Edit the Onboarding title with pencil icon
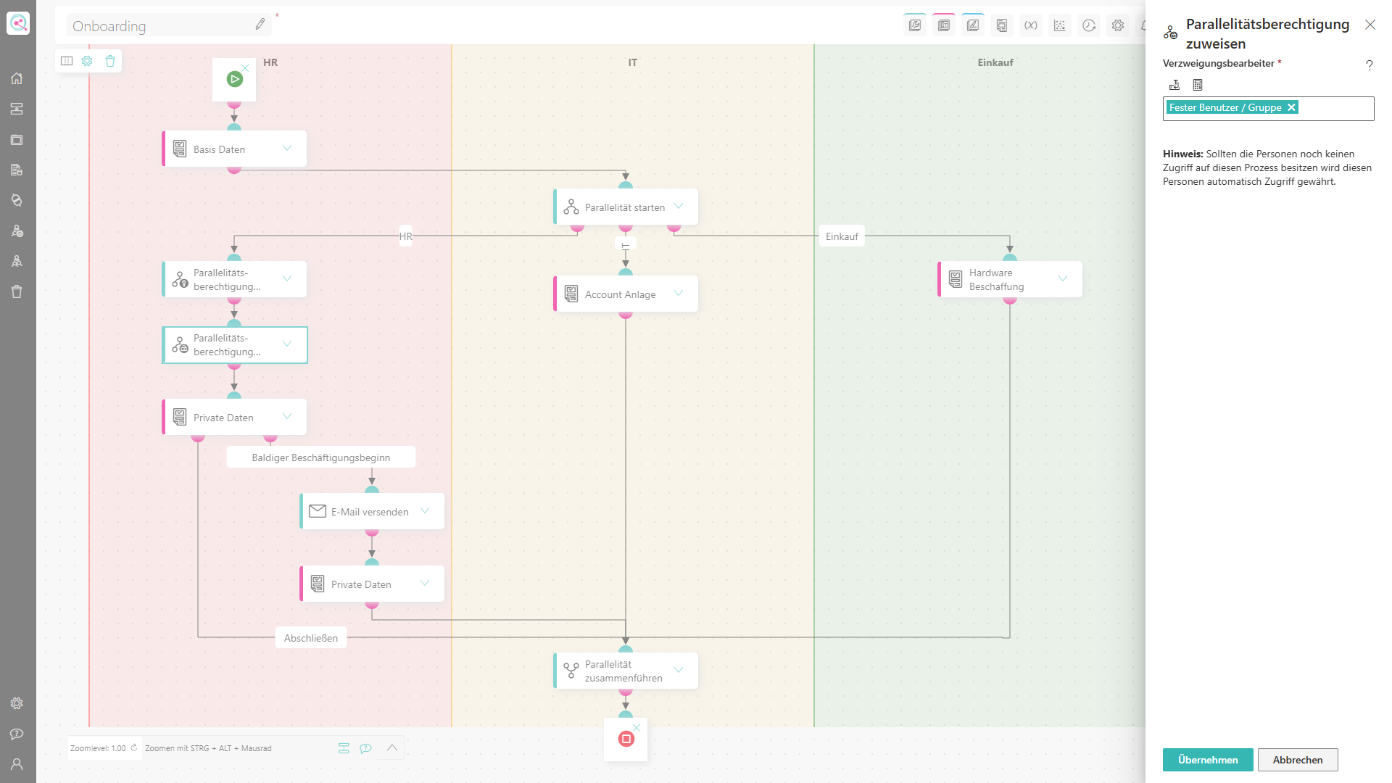Image resolution: width=1392 pixels, height=783 pixels. point(260,25)
